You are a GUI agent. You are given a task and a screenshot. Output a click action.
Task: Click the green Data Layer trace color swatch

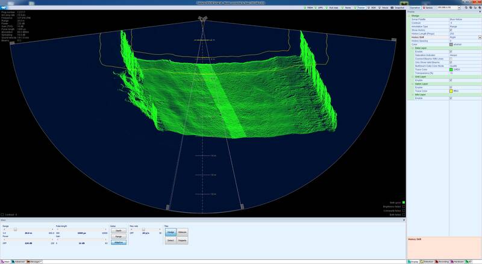coord(451,69)
